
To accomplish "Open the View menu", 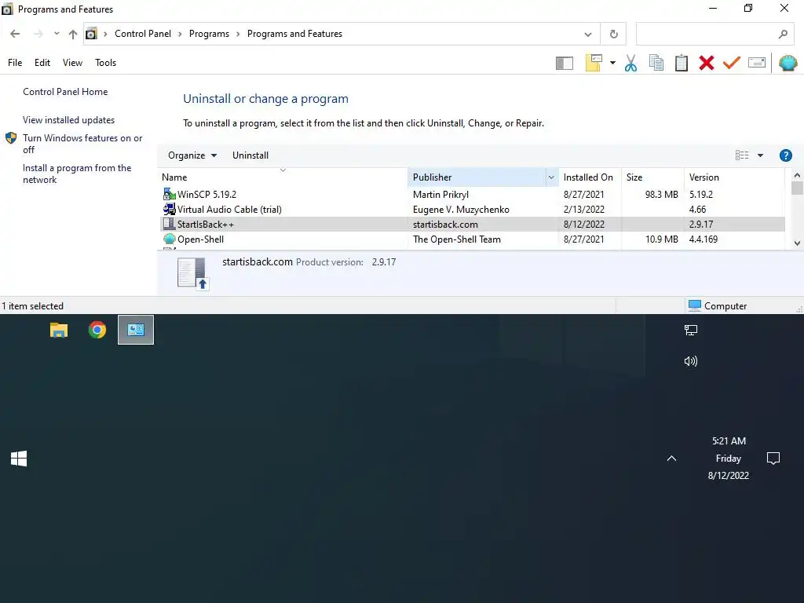I will click(72, 63).
